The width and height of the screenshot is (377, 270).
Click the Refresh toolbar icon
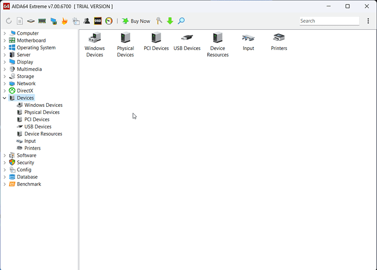point(9,21)
